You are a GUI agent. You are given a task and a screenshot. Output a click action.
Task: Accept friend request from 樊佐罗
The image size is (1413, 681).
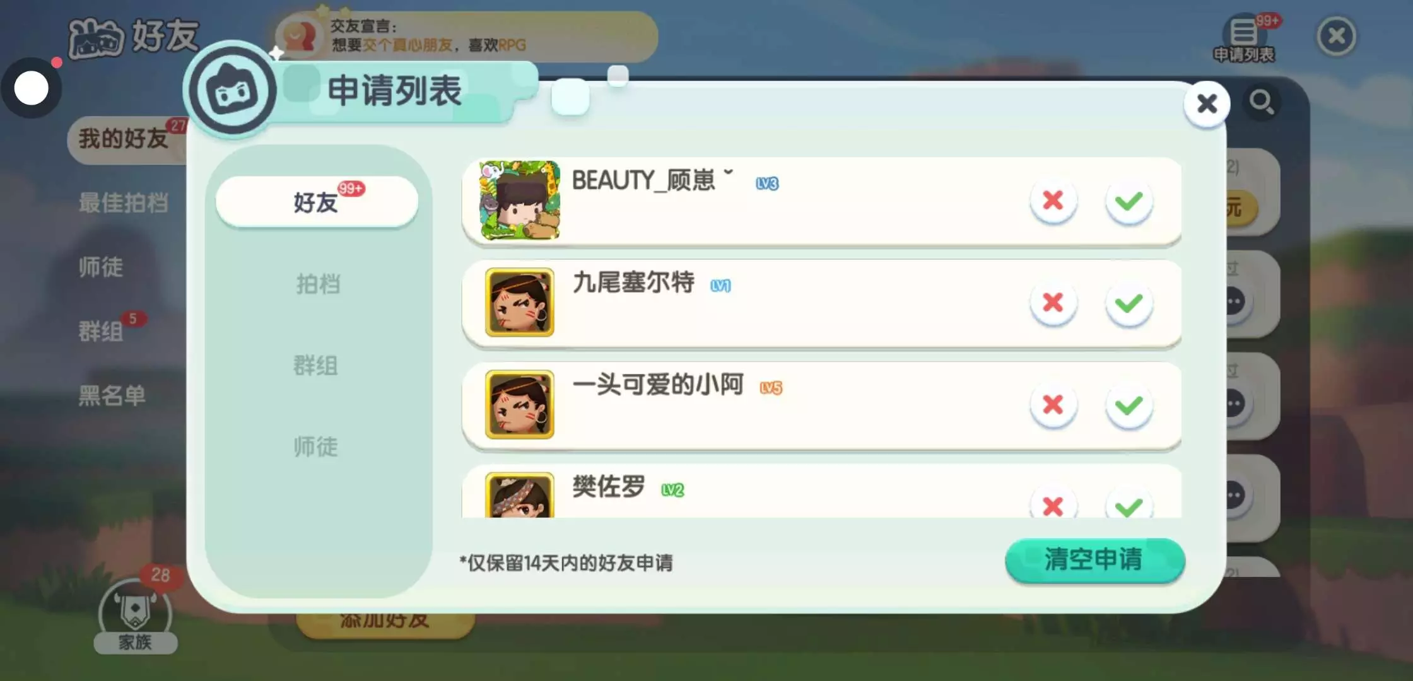pyautogui.click(x=1129, y=504)
